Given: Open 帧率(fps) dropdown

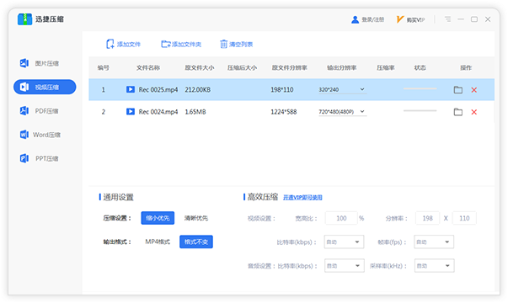Looking at the screenshot, I should (x=434, y=242).
